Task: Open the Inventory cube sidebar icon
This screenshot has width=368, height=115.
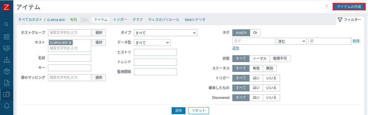Action: tap(6, 71)
